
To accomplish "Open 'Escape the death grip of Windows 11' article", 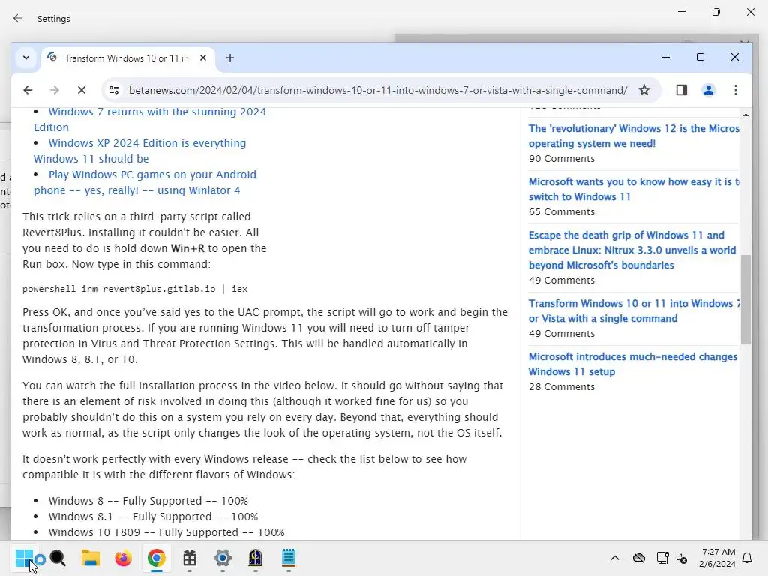I will tap(631, 250).
